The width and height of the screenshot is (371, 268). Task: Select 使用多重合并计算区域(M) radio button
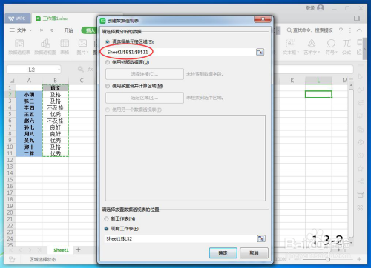point(108,86)
